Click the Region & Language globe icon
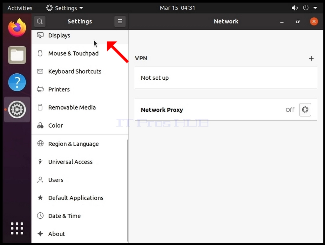 (x=40, y=143)
